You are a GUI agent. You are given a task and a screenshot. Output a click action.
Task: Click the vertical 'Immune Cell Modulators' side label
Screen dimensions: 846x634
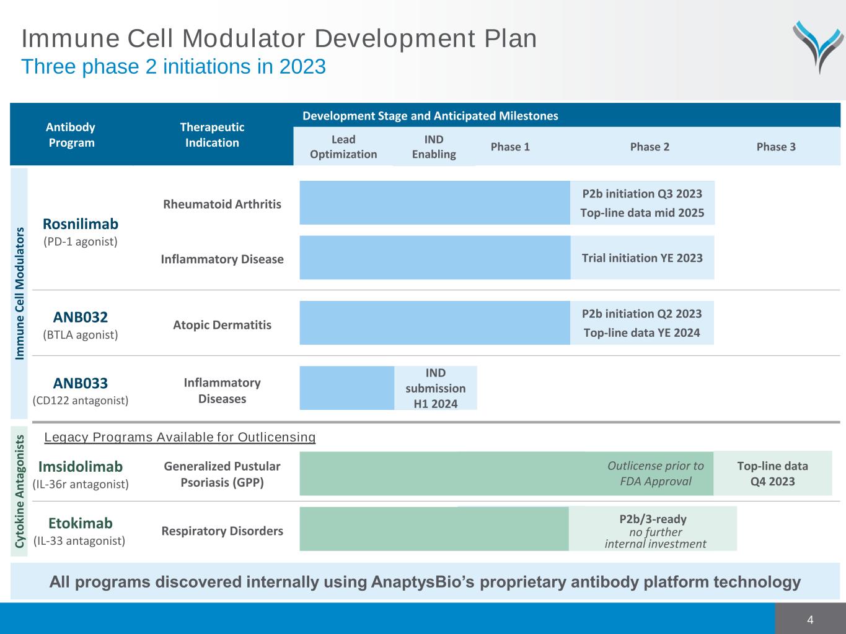19,293
